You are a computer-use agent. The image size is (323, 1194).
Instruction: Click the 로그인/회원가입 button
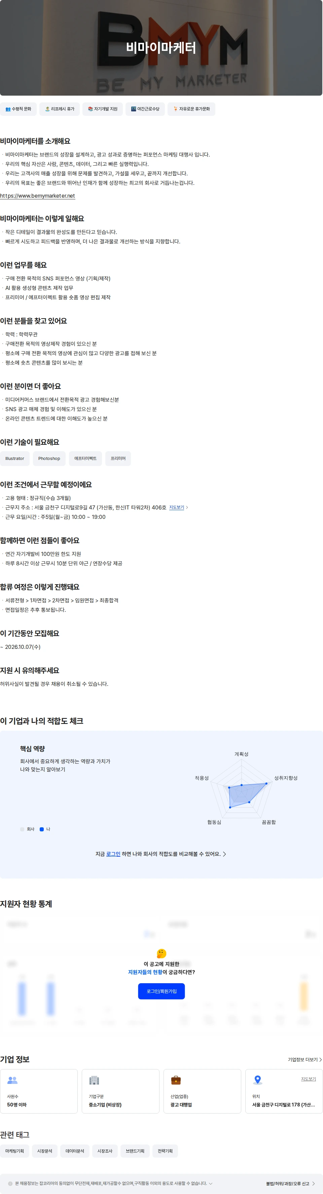[162, 991]
